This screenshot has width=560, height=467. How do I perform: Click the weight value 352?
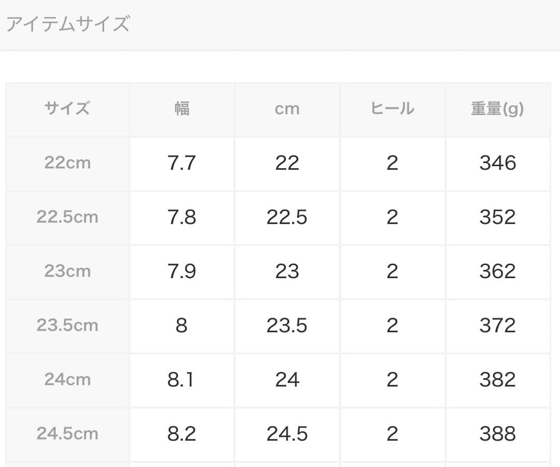tap(497, 217)
